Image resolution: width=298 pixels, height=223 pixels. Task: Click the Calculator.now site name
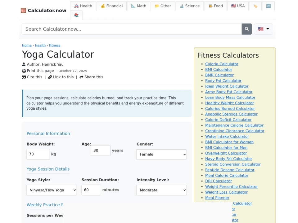pyautogui.click(x=47, y=11)
